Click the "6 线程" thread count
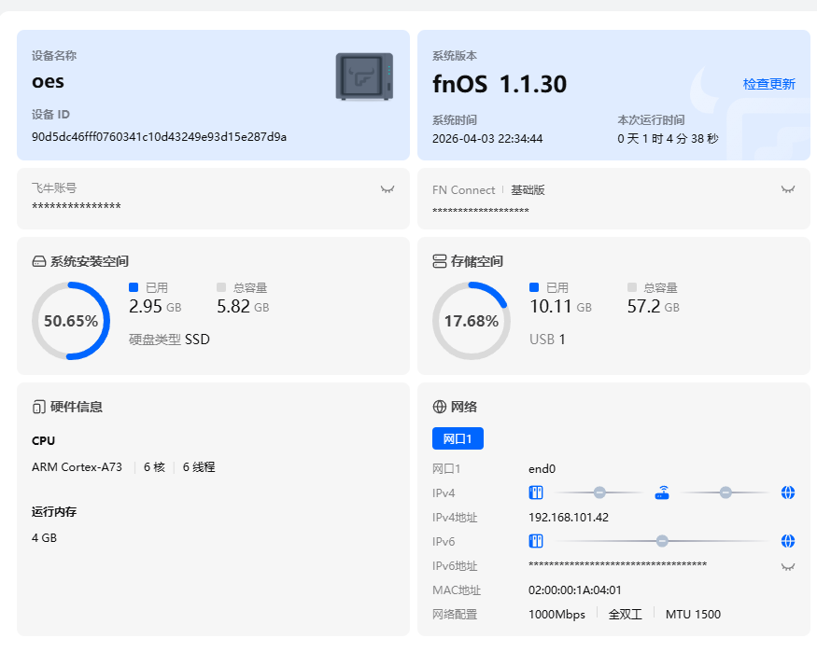Viewport: 817px width, 652px height. 199,467
